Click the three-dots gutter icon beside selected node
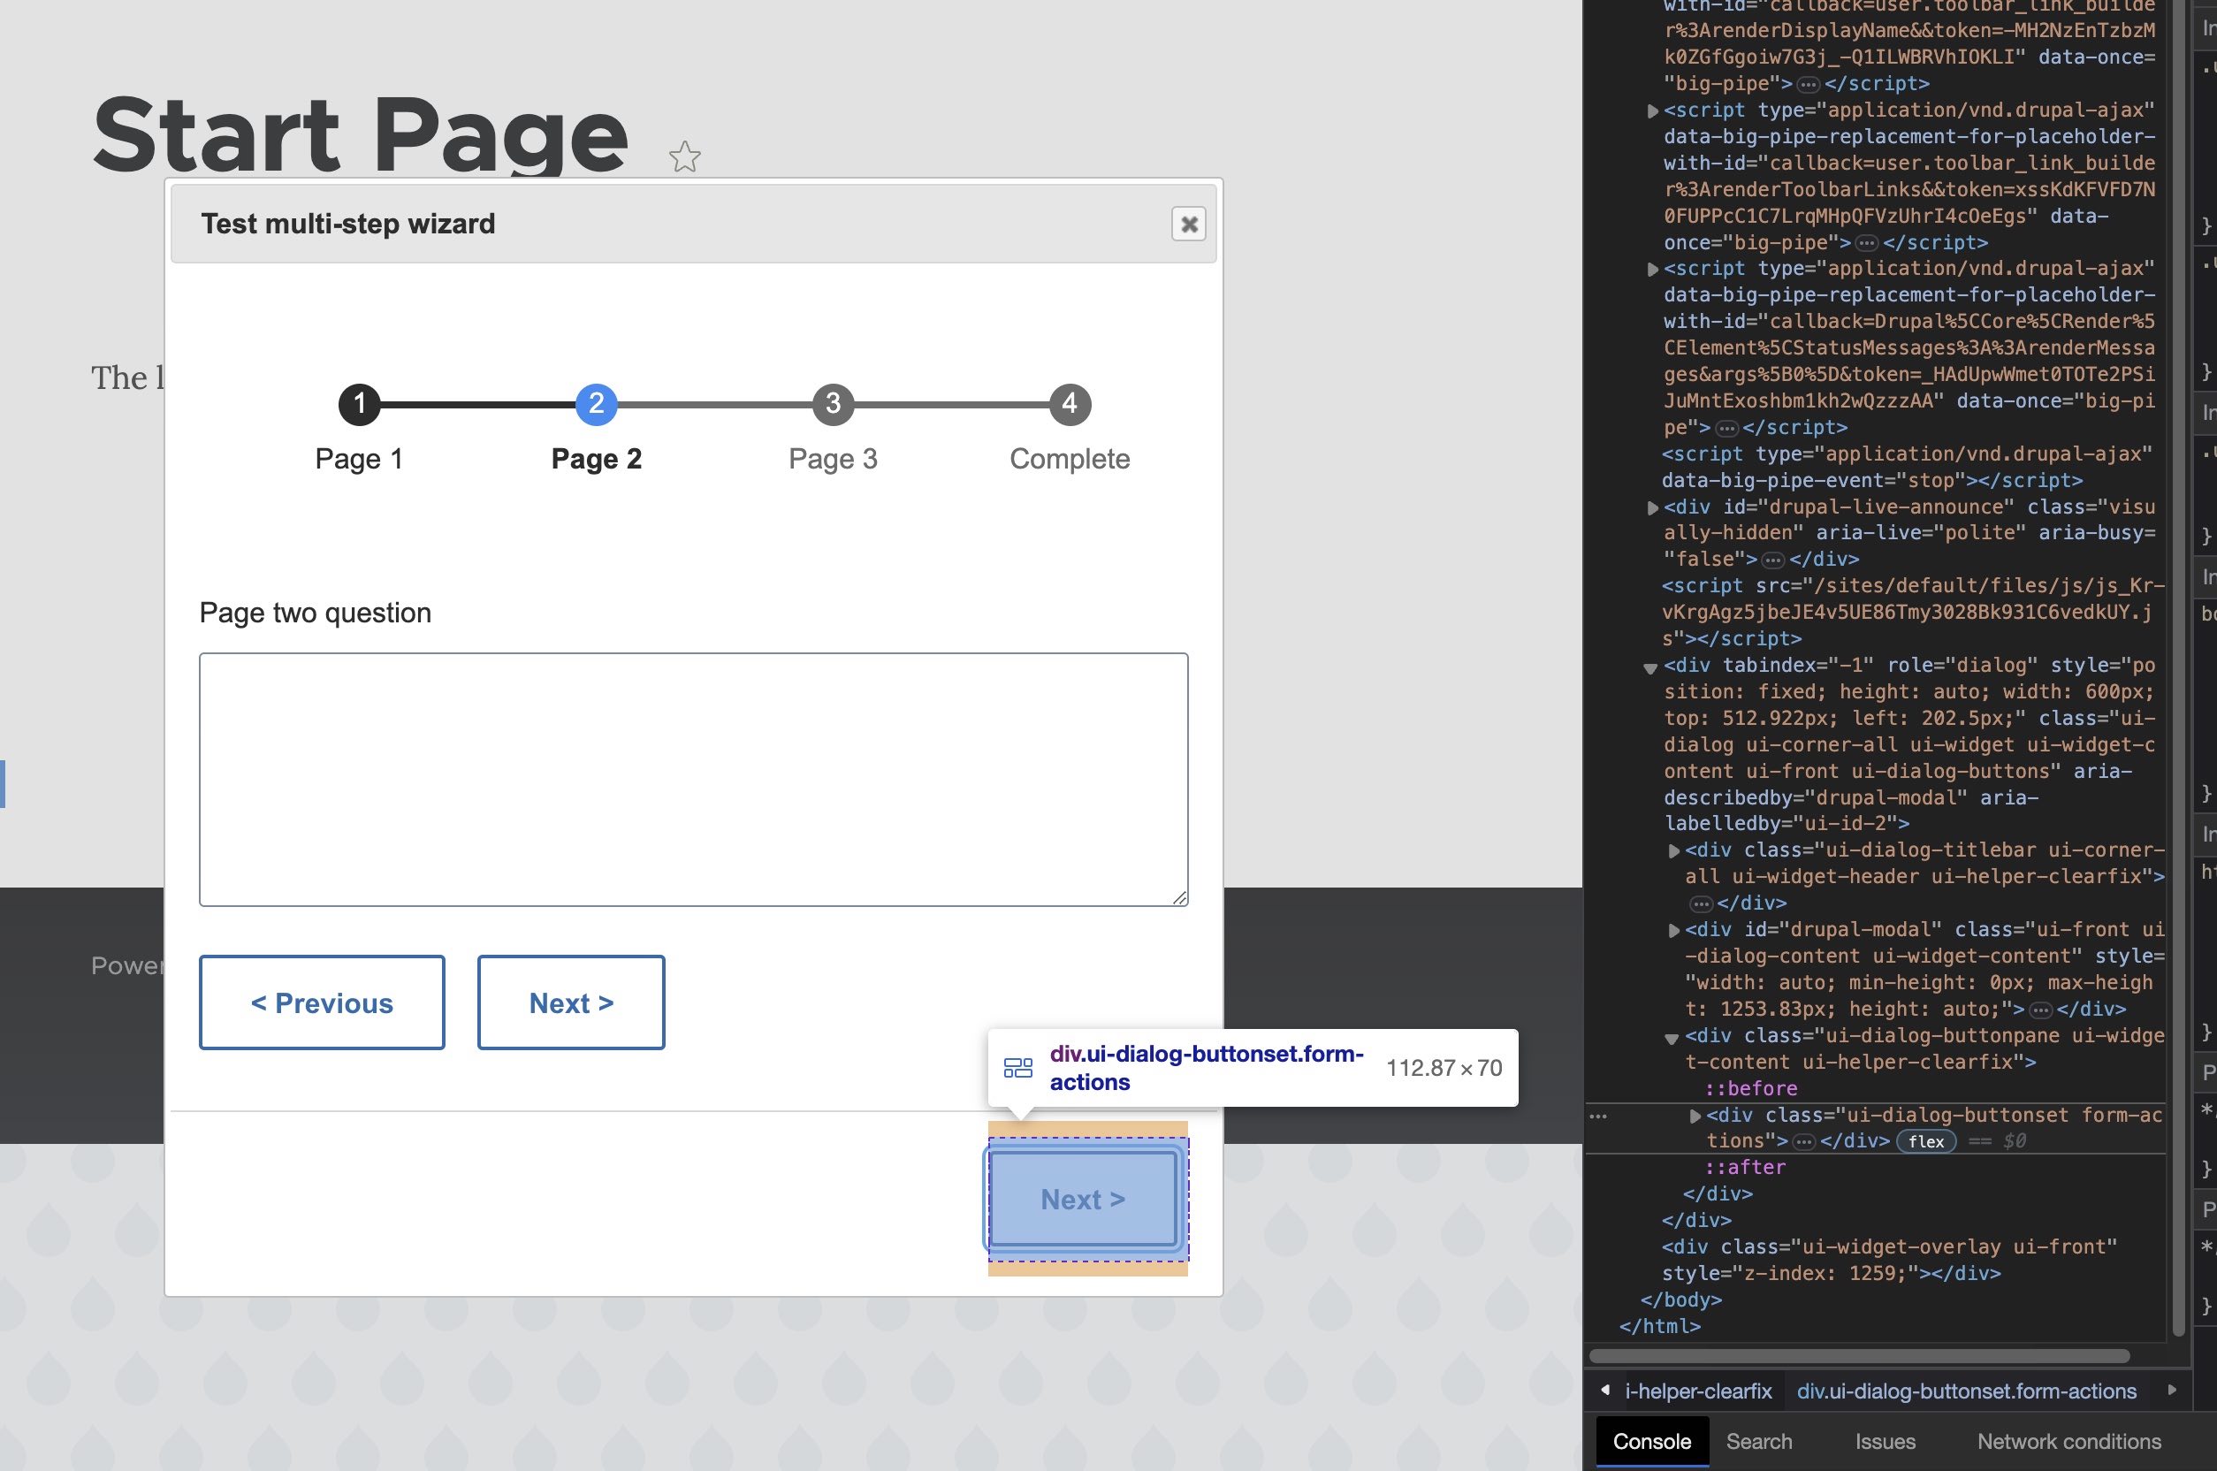 (1598, 1117)
